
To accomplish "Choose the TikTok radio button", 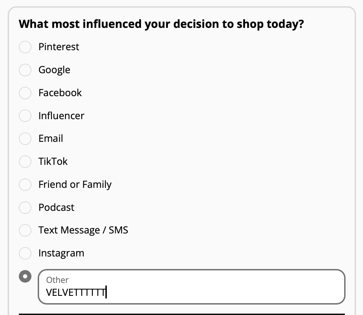I will 25,162.
